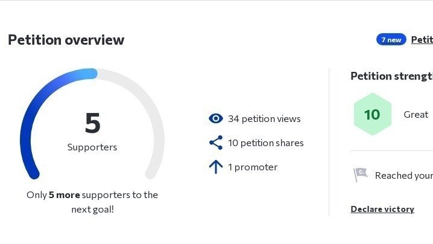Click the Petition overview heading
Viewport: 433px width, 244px height.
66,40
